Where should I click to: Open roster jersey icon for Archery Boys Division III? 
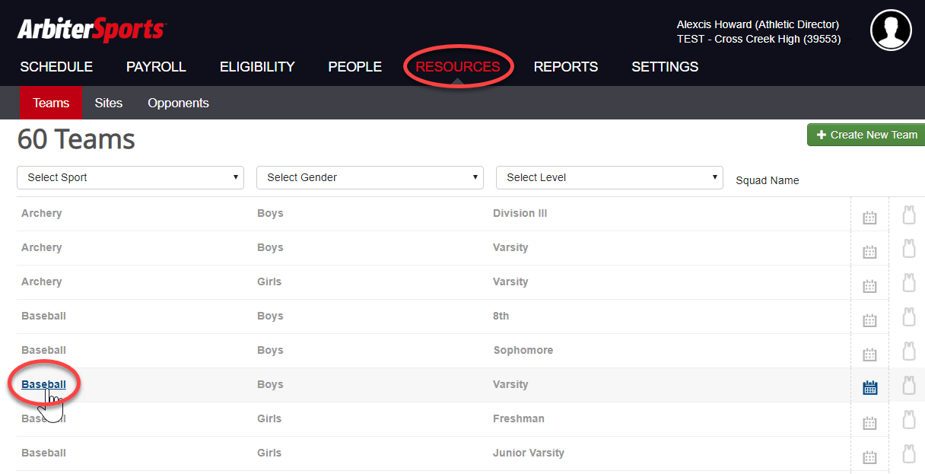click(x=908, y=215)
